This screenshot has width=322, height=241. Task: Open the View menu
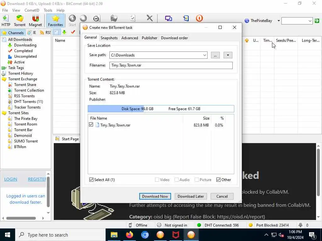point(16,10)
